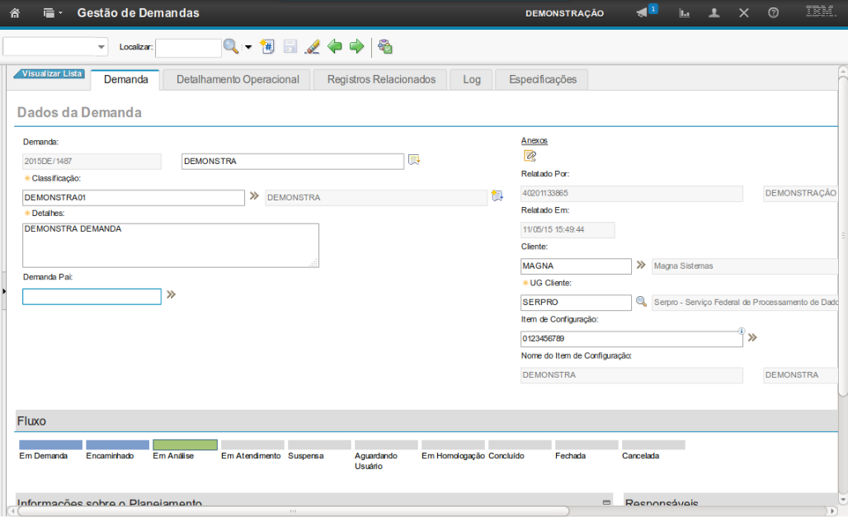848x517 pixels.
Task: Click the Anexos link
Action: [534, 140]
